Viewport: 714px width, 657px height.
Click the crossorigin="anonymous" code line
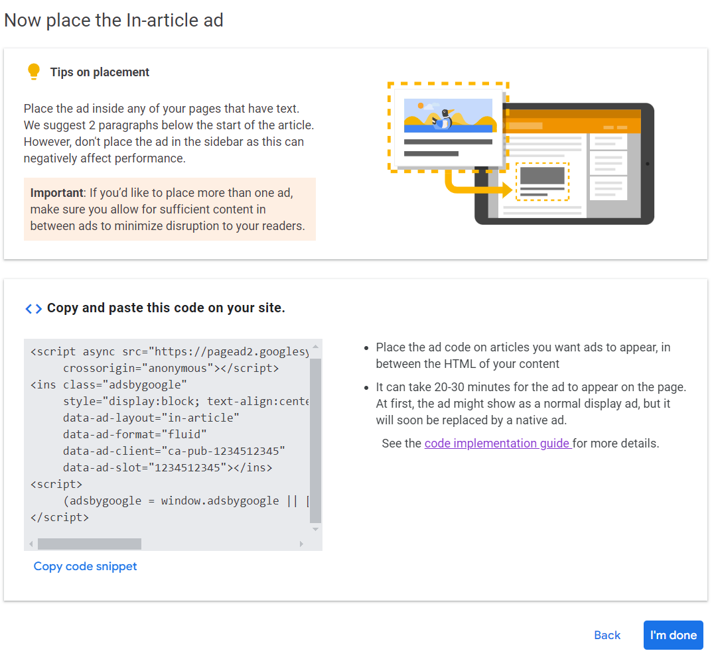(171, 368)
